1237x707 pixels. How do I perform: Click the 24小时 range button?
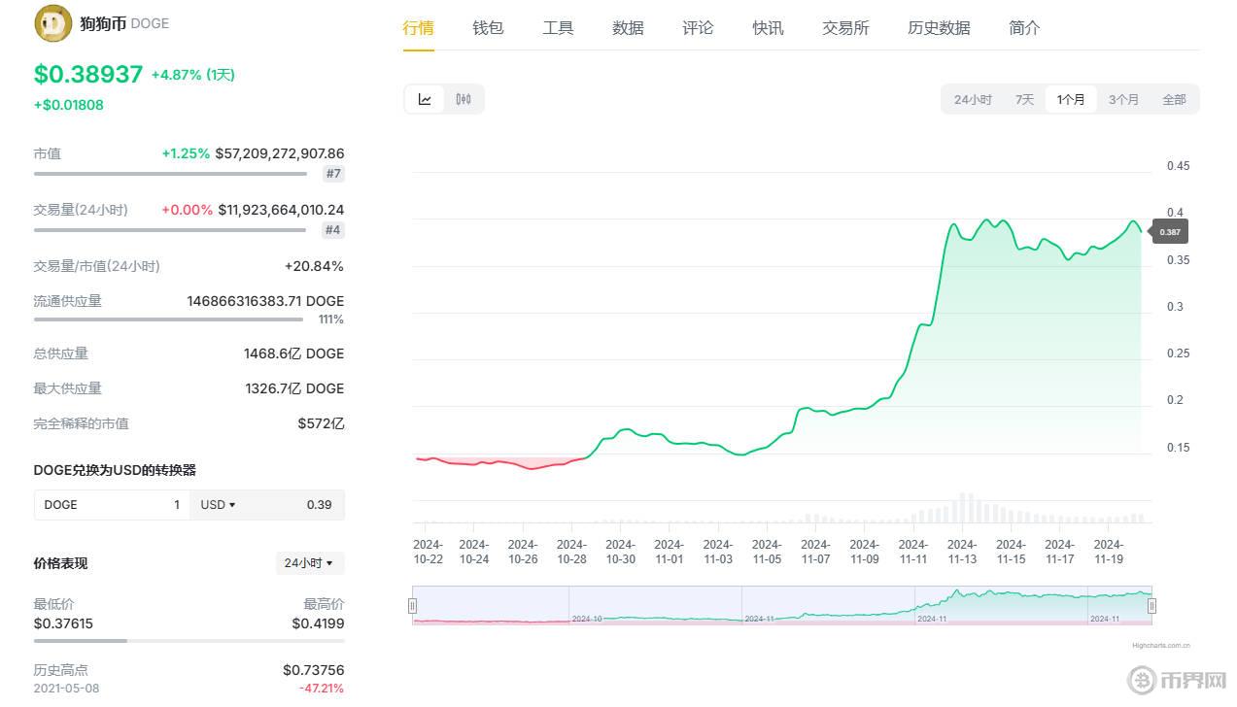pyautogui.click(x=972, y=98)
